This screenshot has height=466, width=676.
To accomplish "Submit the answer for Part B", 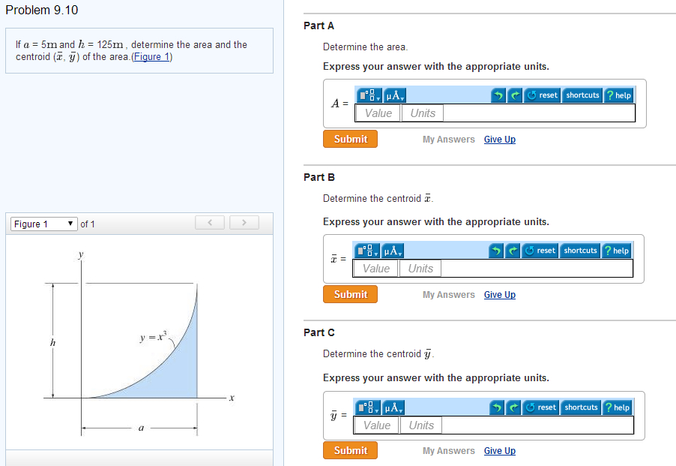I will [x=349, y=294].
